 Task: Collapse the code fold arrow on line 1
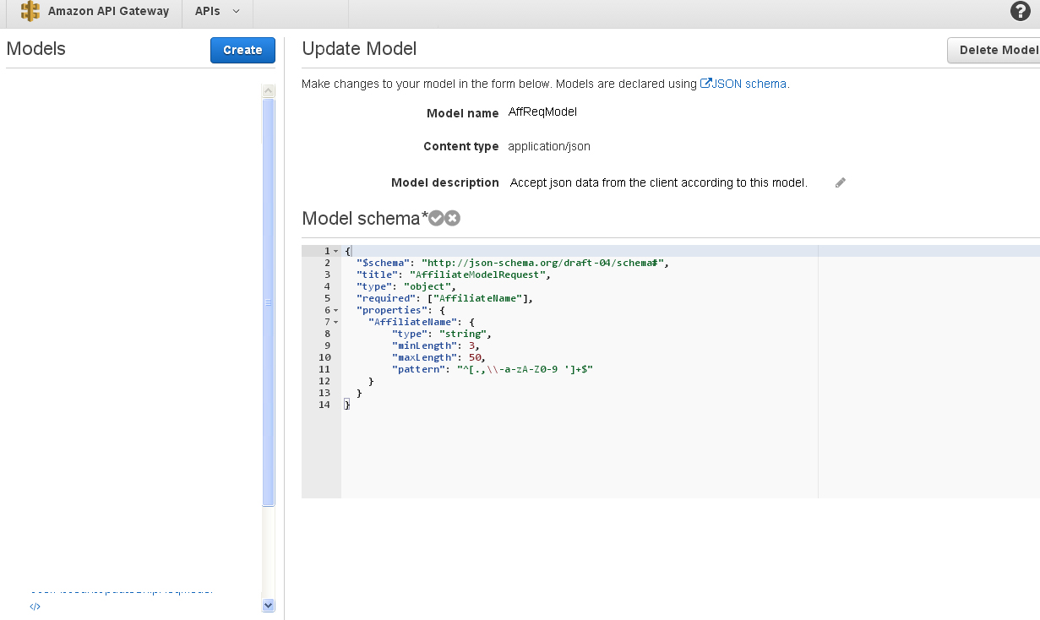(335, 252)
